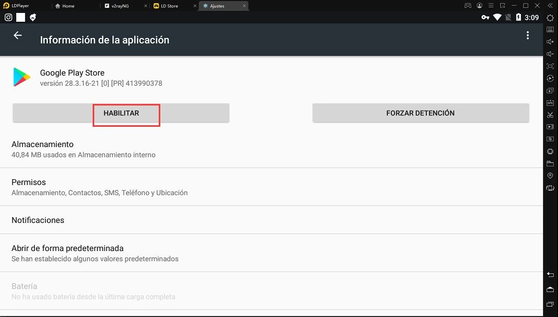Open Permisos settings
This screenshot has height=317, width=558.
(272, 187)
